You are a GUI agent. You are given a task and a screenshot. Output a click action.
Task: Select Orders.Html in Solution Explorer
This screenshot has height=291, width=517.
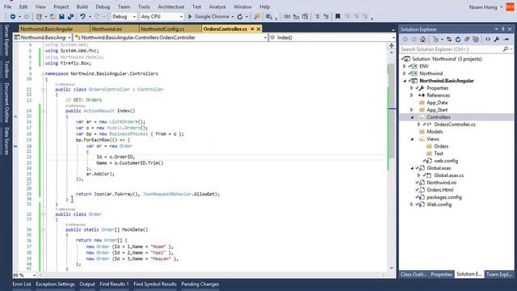tap(440, 190)
